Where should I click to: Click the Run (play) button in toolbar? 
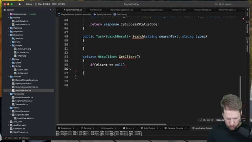coord(20,4)
